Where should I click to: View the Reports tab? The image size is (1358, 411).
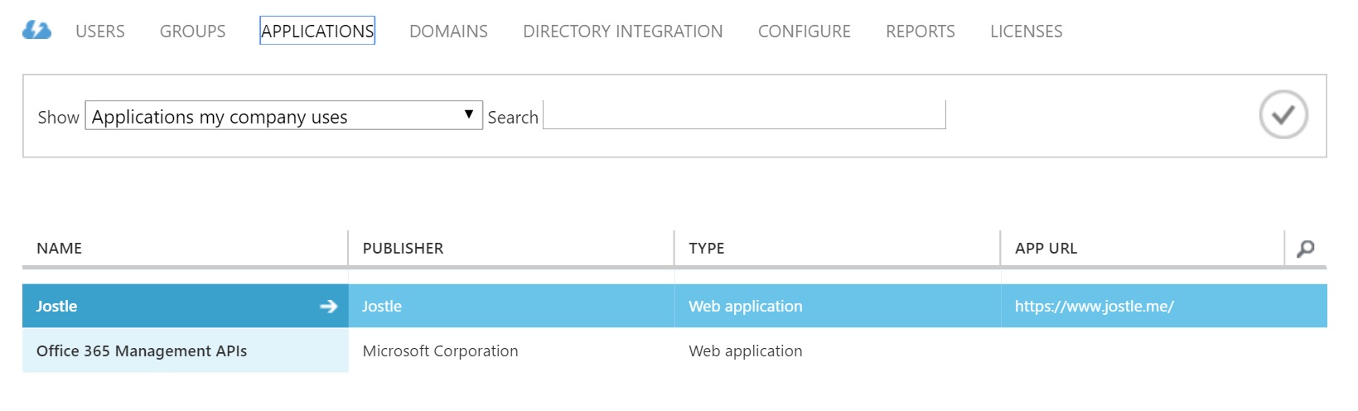coord(921,31)
